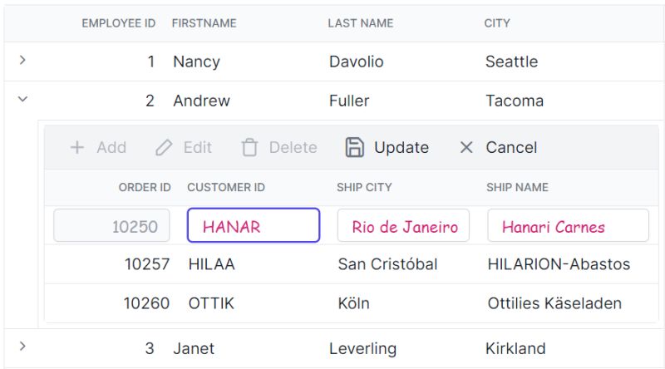Click the Update save icon

[x=355, y=147]
